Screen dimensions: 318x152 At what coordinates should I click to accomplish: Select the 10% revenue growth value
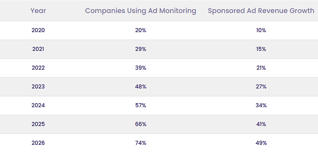pyautogui.click(x=261, y=30)
